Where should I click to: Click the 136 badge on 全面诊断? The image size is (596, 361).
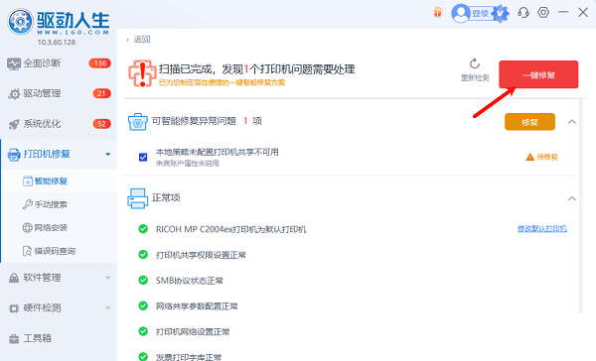[100, 63]
